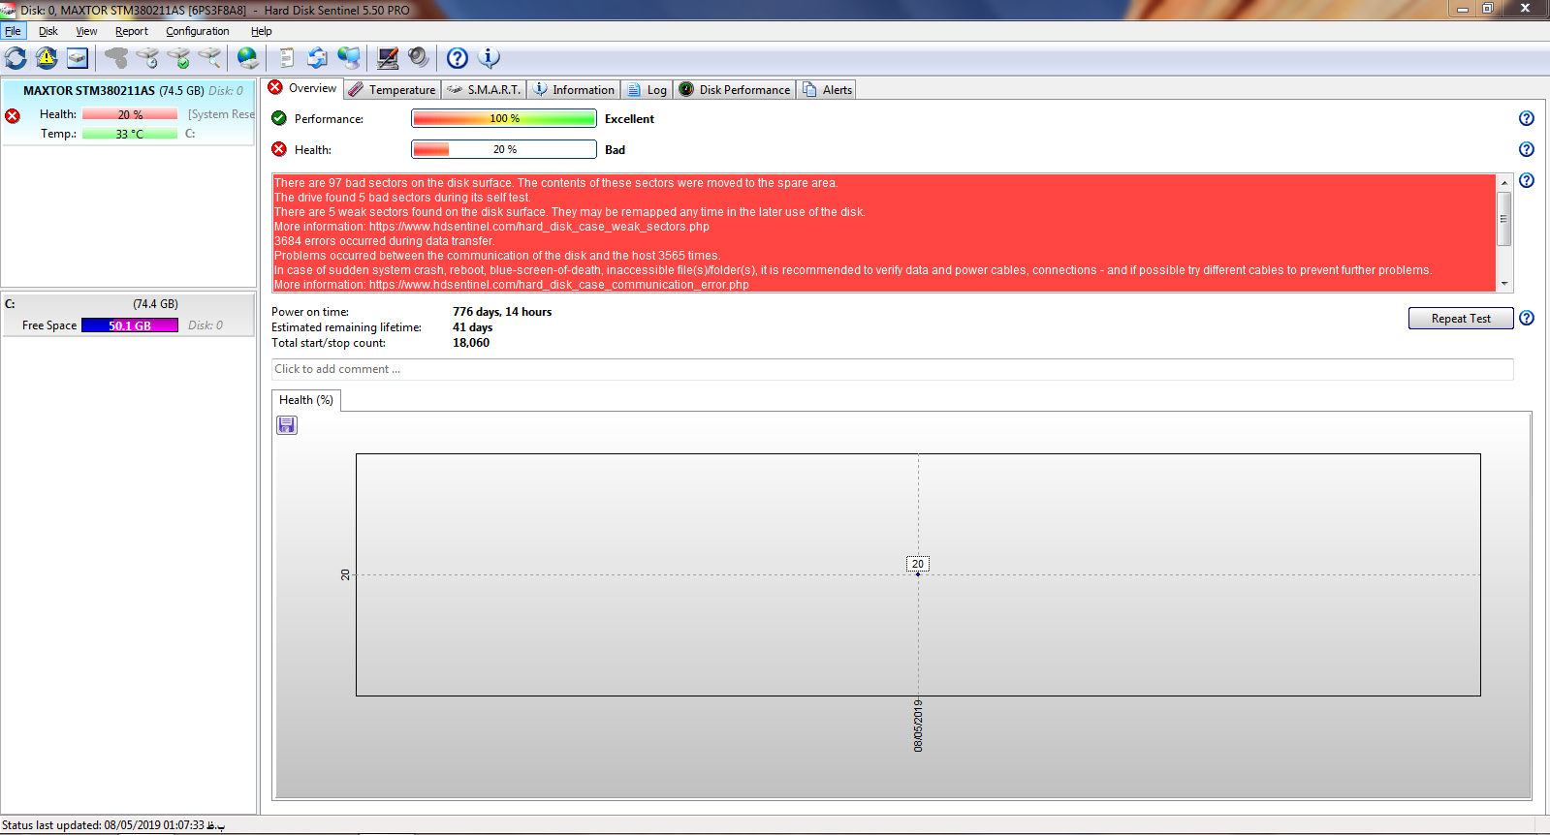Image resolution: width=1550 pixels, height=835 pixels.
Task: Switch to the Disk Performance tab
Action: 735,89
